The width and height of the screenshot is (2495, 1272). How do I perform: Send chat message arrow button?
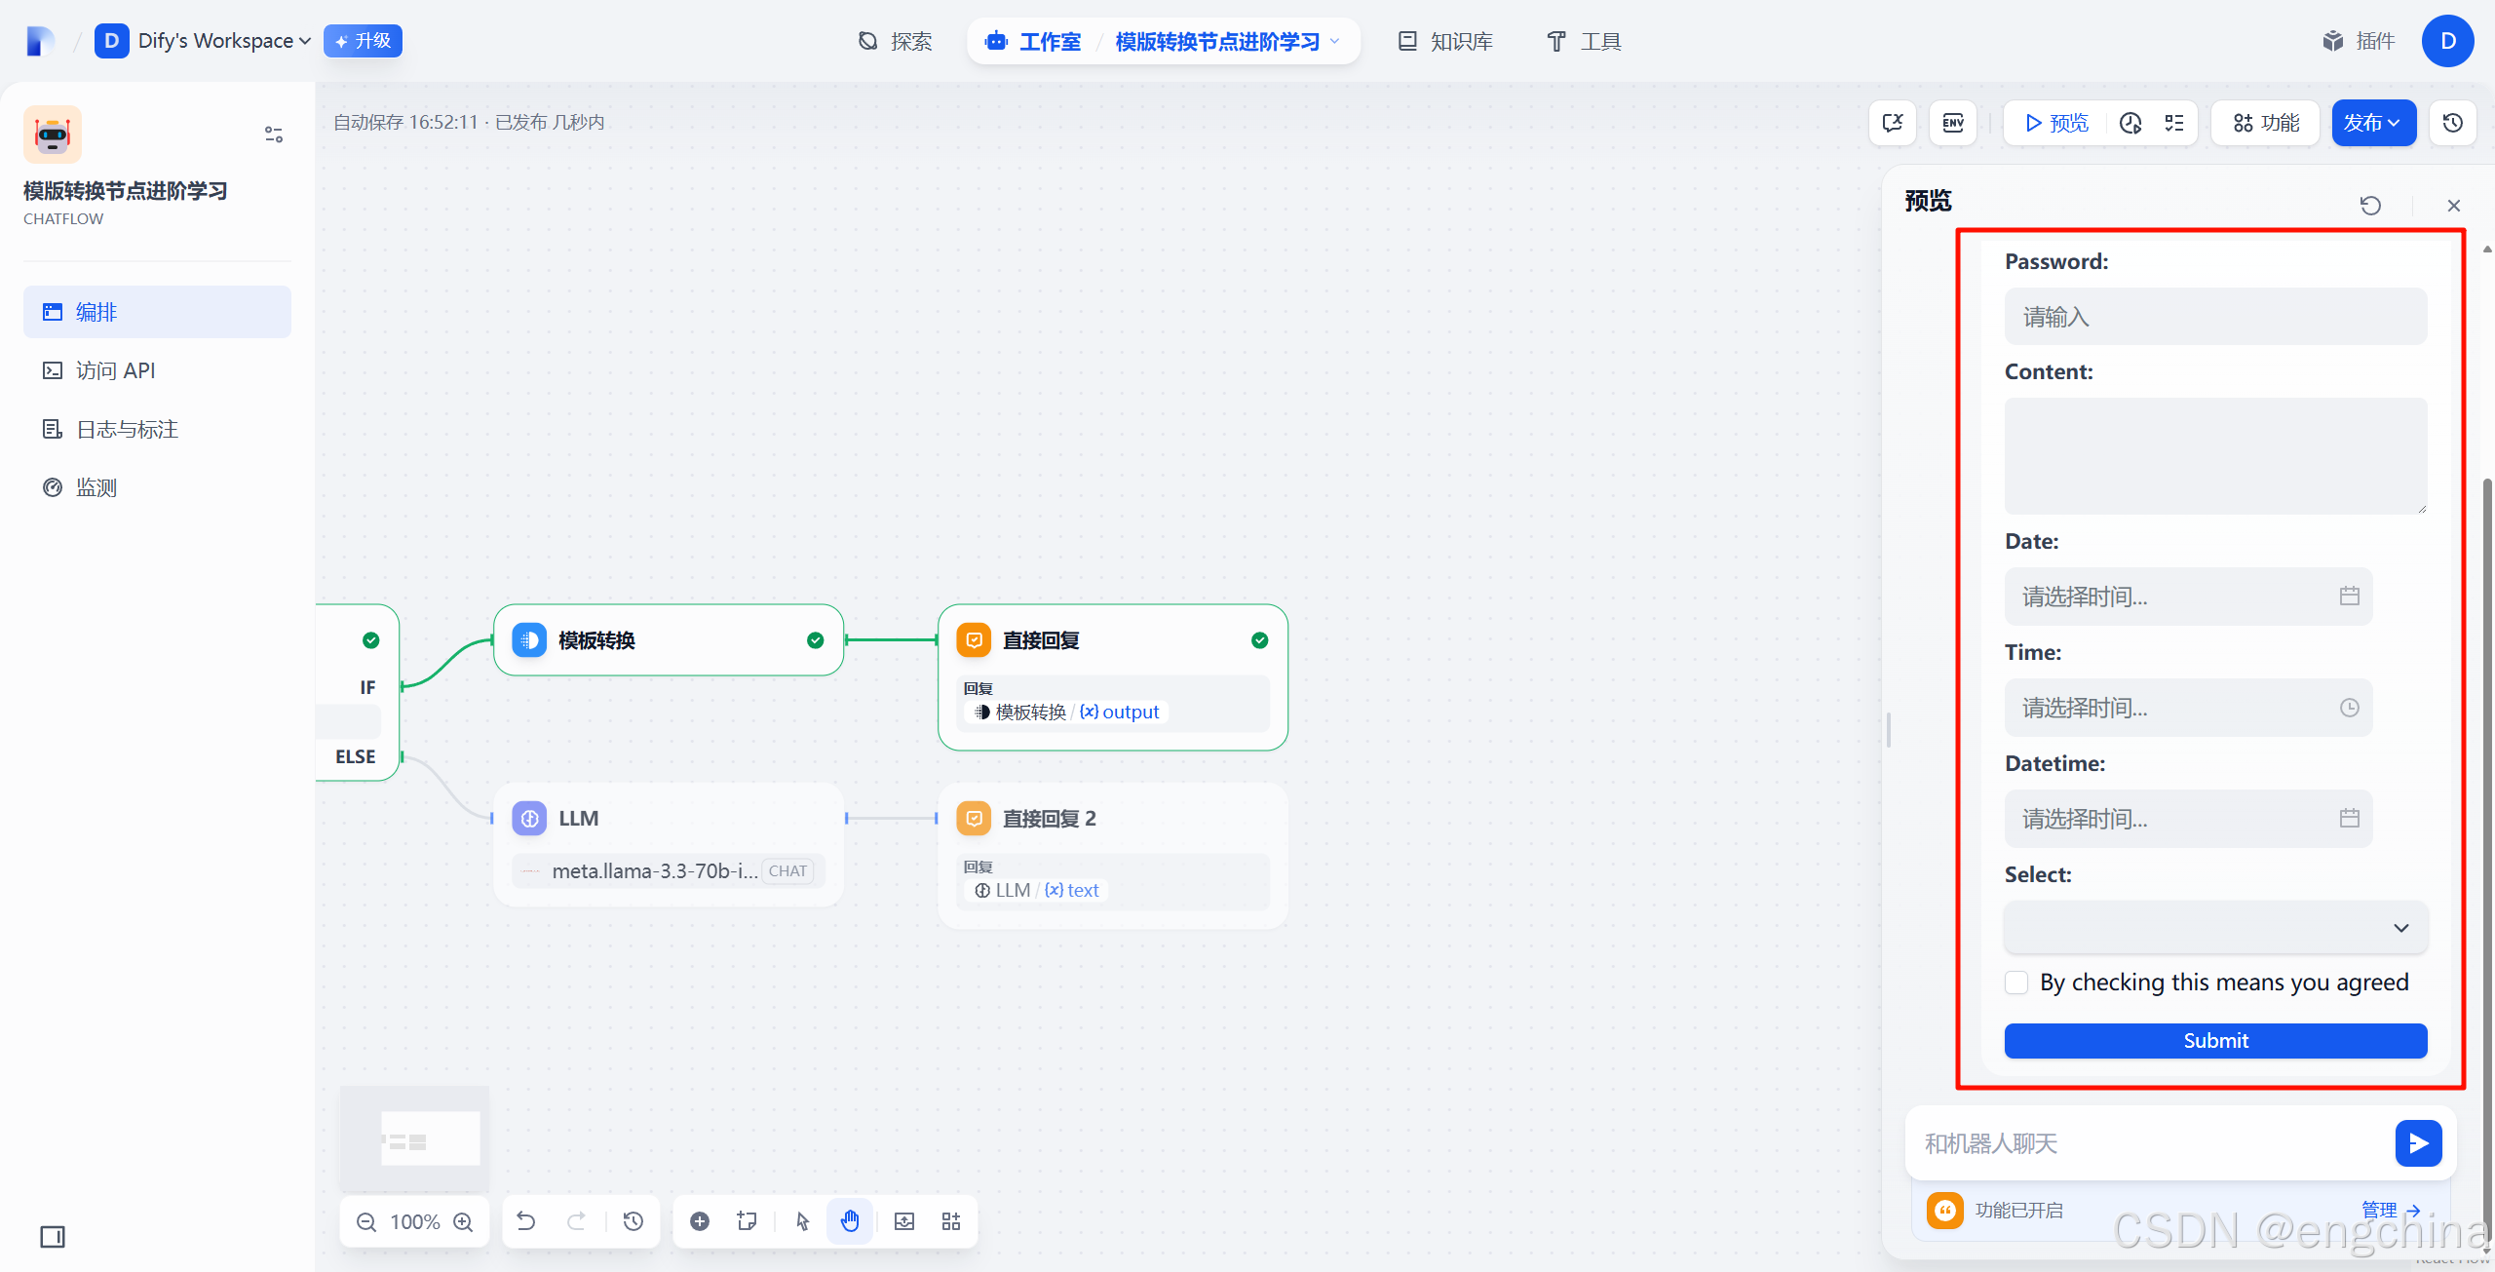(2418, 1143)
